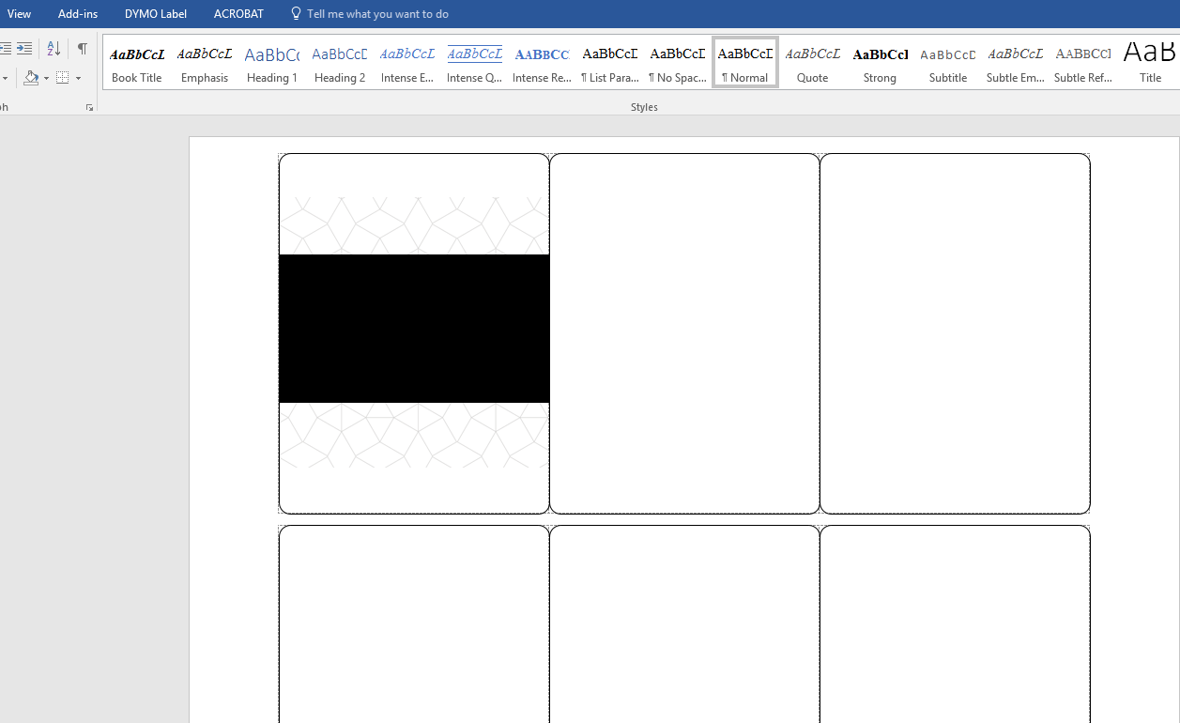The image size is (1180, 723).
Task: Apply the Strong style
Action: pyautogui.click(x=880, y=61)
